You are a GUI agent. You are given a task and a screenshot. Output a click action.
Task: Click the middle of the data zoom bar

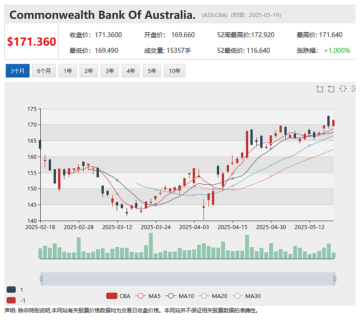188,279
